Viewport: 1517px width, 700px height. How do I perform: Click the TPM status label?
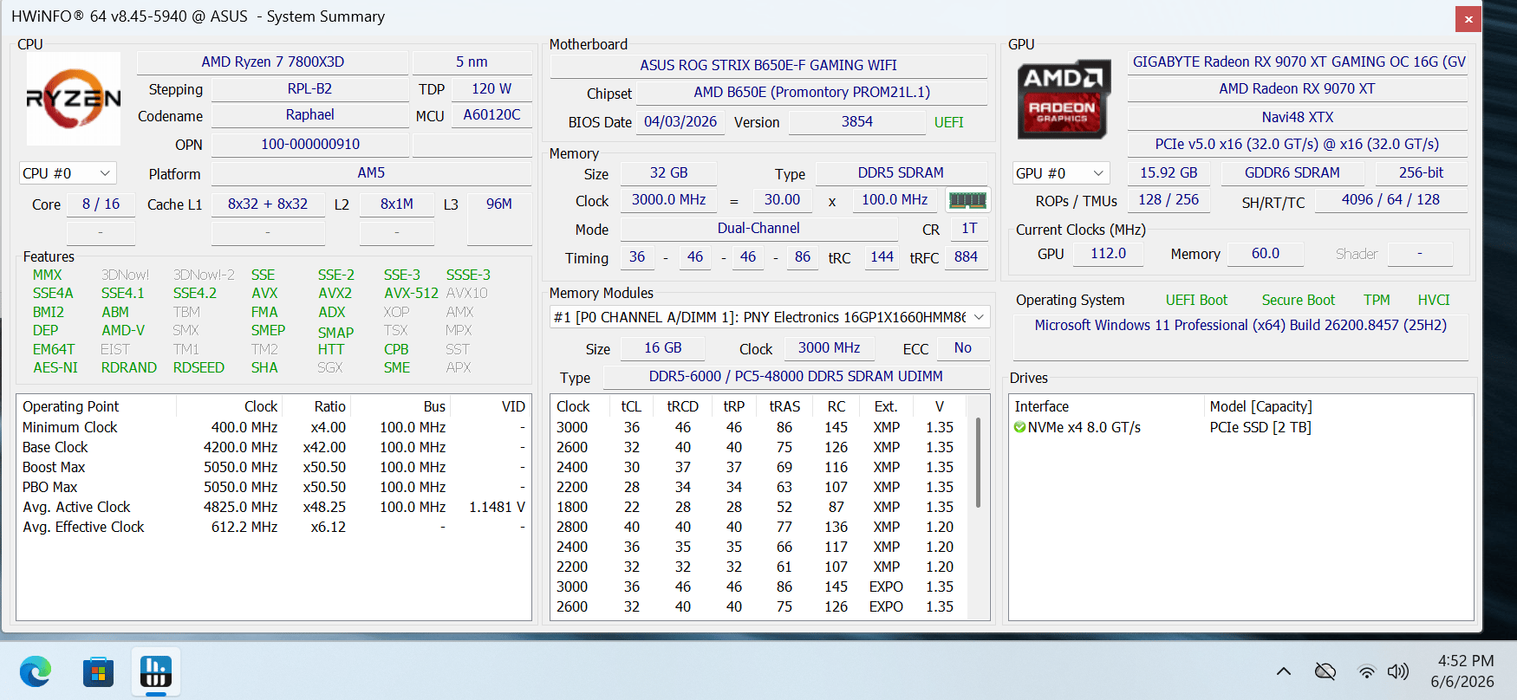click(x=1377, y=300)
